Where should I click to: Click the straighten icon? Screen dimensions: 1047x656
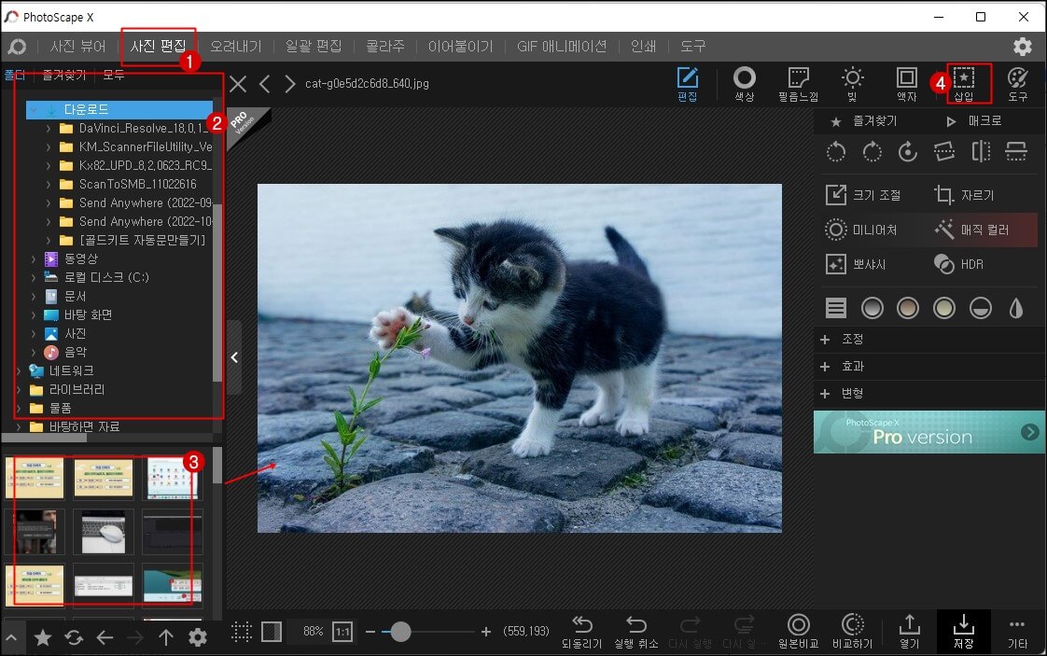tap(944, 152)
